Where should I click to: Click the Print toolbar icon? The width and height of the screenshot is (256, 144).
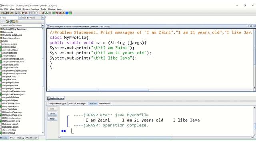coord(12,13)
